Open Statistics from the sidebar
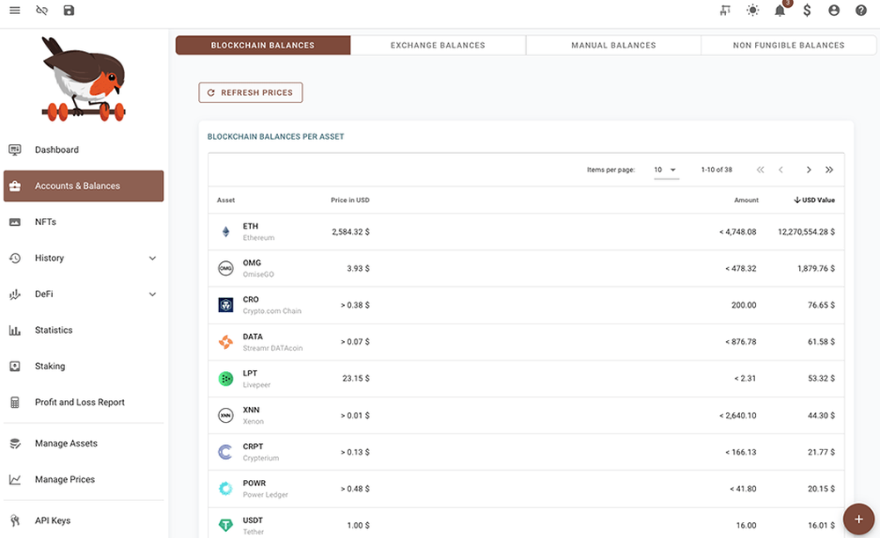 coord(84,330)
